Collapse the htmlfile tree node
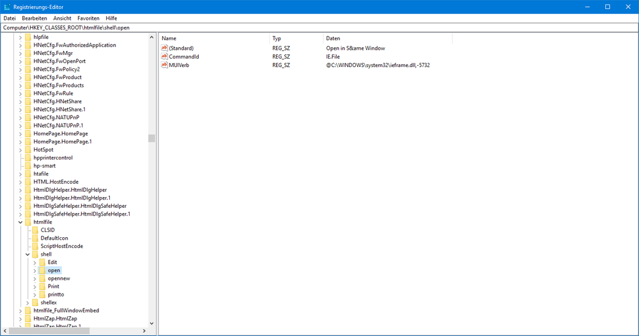The image size is (639, 336). (20, 222)
